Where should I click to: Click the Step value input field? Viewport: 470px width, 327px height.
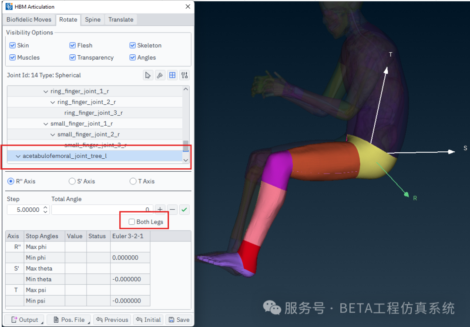(x=24, y=210)
